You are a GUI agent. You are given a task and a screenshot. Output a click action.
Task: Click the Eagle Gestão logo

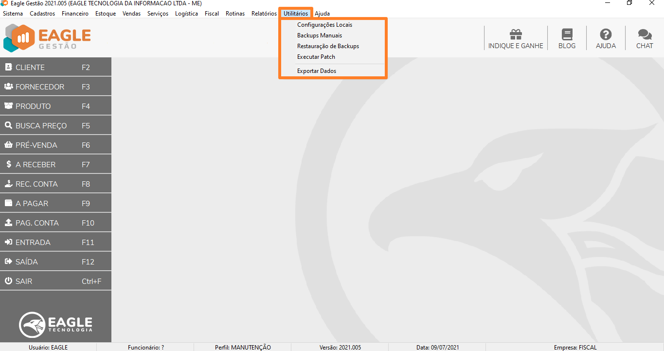47,38
